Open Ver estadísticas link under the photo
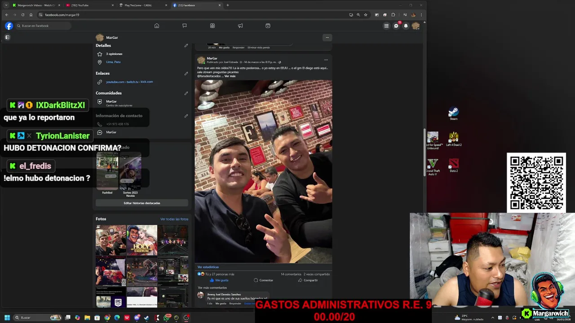This screenshot has width=575, height=323. [x=208, y=267]
